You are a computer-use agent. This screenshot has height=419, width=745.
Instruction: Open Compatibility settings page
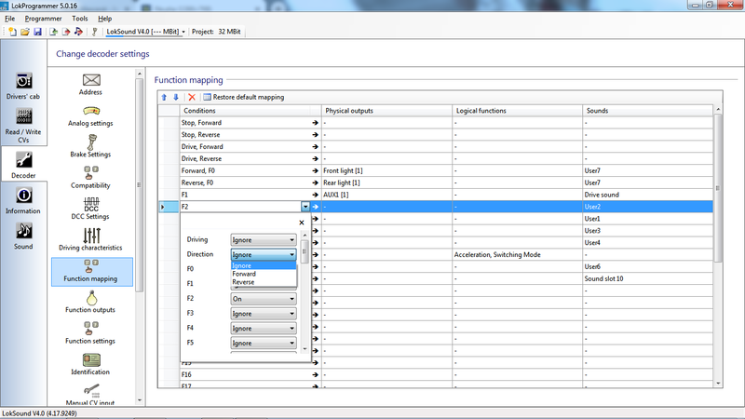pos(90,178)
